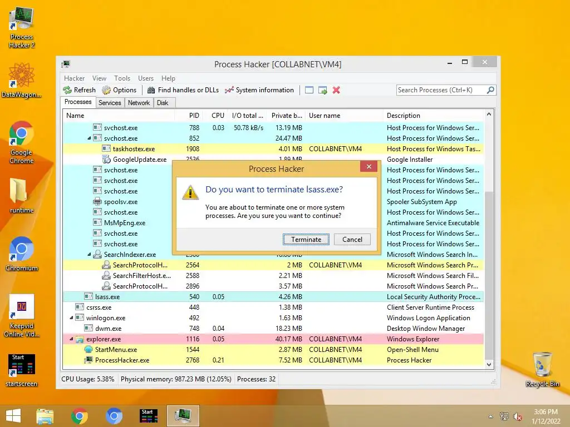The image size is (570, 427).
Task: Close the Process Hacker warning dialog
Action: (x=369, y=166)
